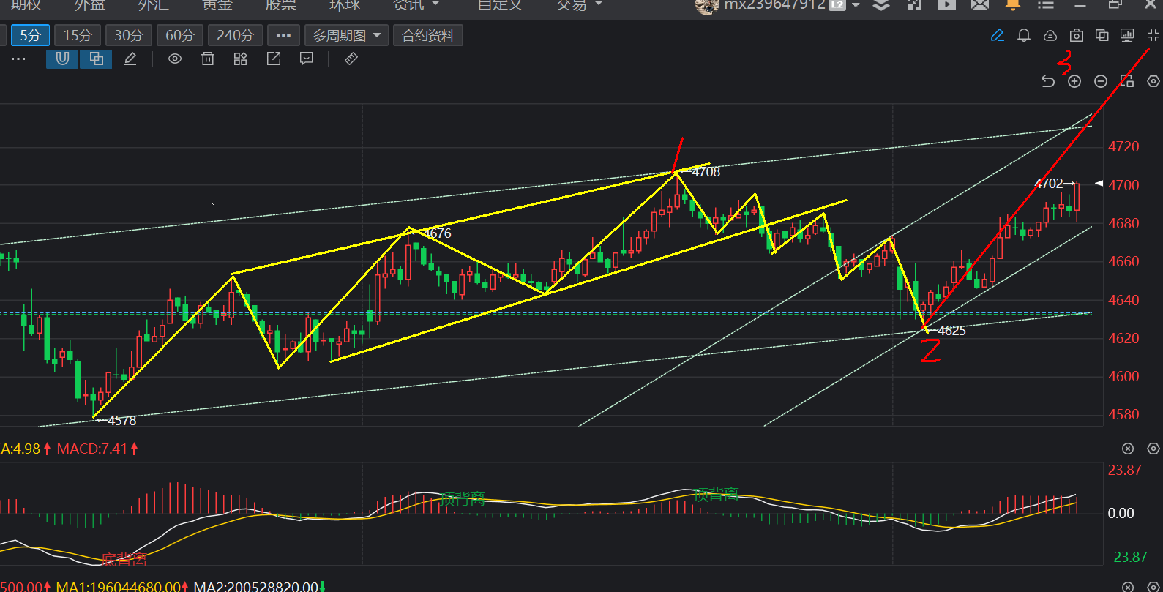Image resolution: width=1163 pixels, height=592 pixels.
Task: Zoom out the chart with minus icon
Action: [1101, 81]
